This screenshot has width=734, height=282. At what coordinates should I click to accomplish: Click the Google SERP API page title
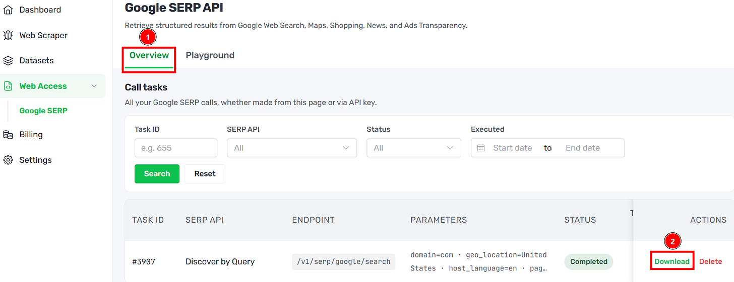[174, 8]
